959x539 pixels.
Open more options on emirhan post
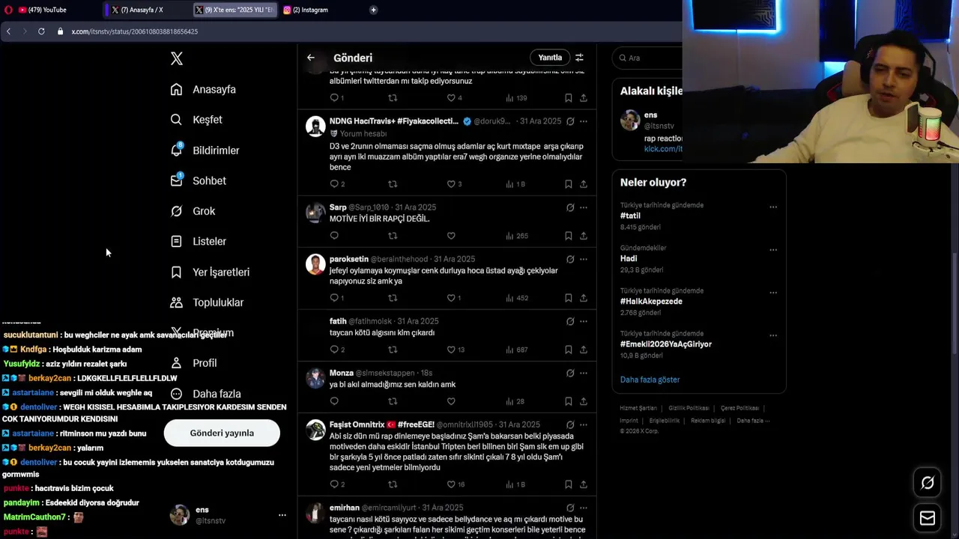click(584, 508)
